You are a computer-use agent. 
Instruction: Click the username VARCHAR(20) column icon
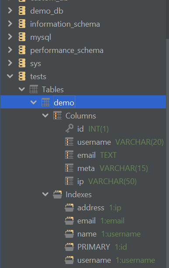pyautogui.click(x=69, y=142)
